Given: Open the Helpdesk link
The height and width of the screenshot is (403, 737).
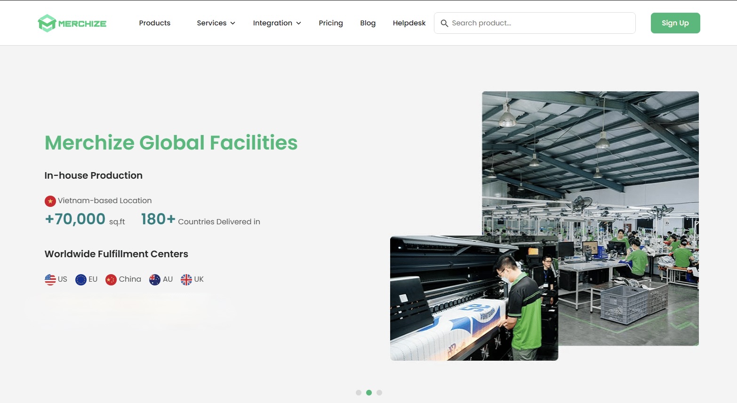Looking at the screenshot, I should coord(409,23).
